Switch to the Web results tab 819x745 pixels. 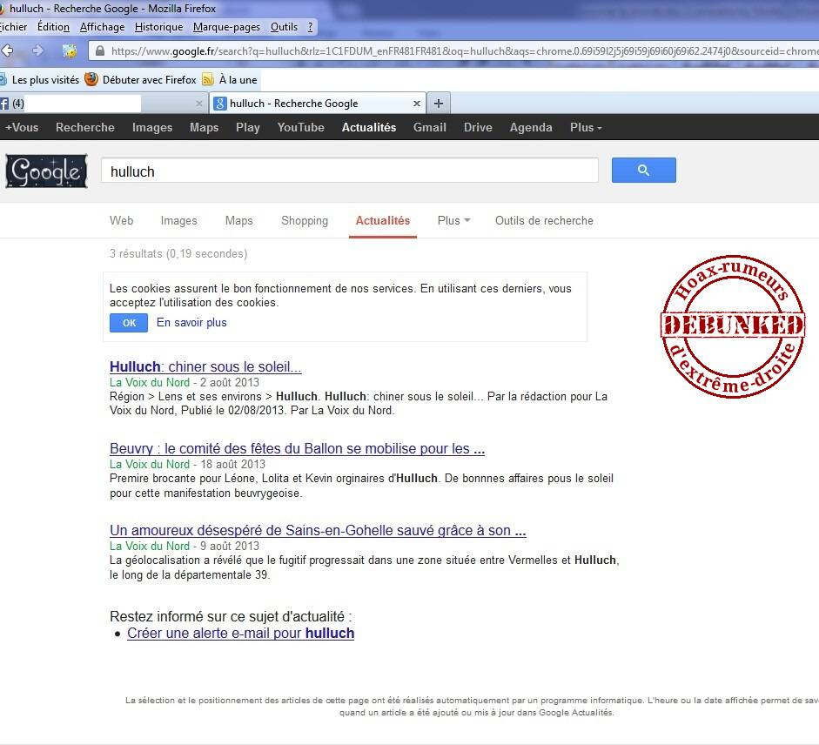pyautogui.click(x=121, y=220)
